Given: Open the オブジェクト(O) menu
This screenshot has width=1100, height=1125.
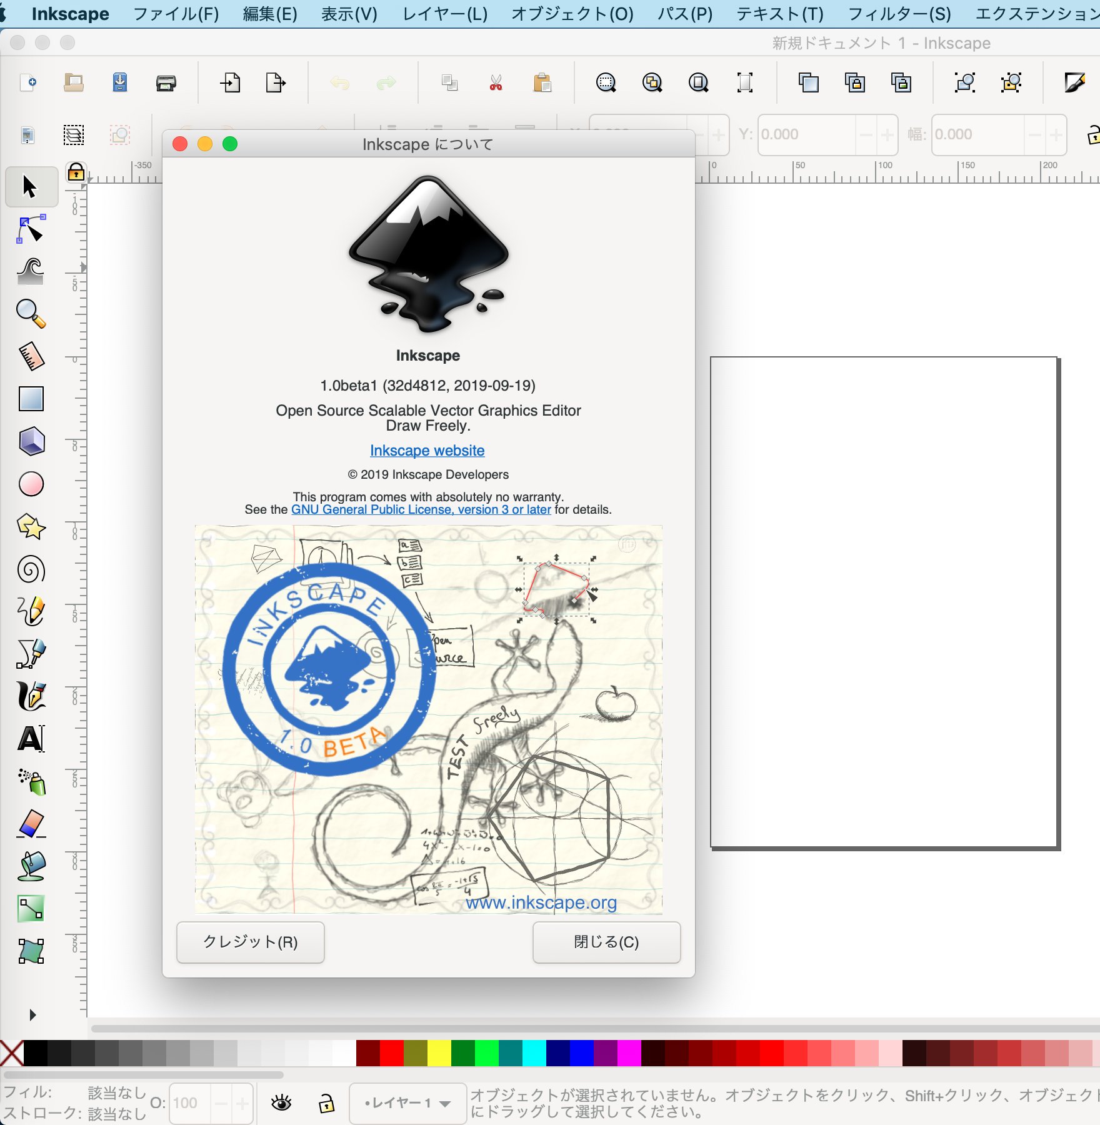Looking at the screenshot, I should [572, 14].
